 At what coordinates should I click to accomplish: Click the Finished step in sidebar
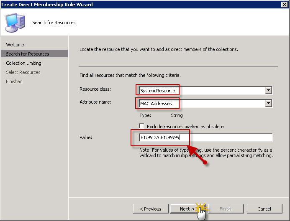pyautogui.click(x=14, y=81)
